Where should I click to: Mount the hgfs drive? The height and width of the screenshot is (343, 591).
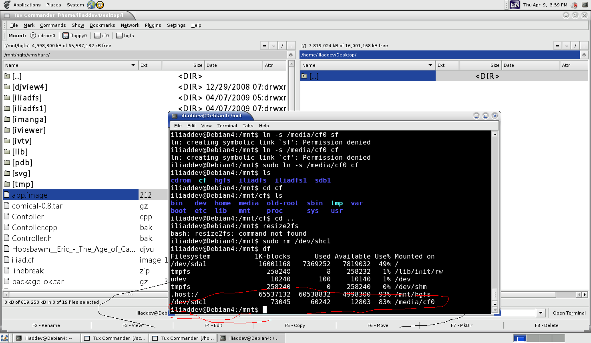125,36
